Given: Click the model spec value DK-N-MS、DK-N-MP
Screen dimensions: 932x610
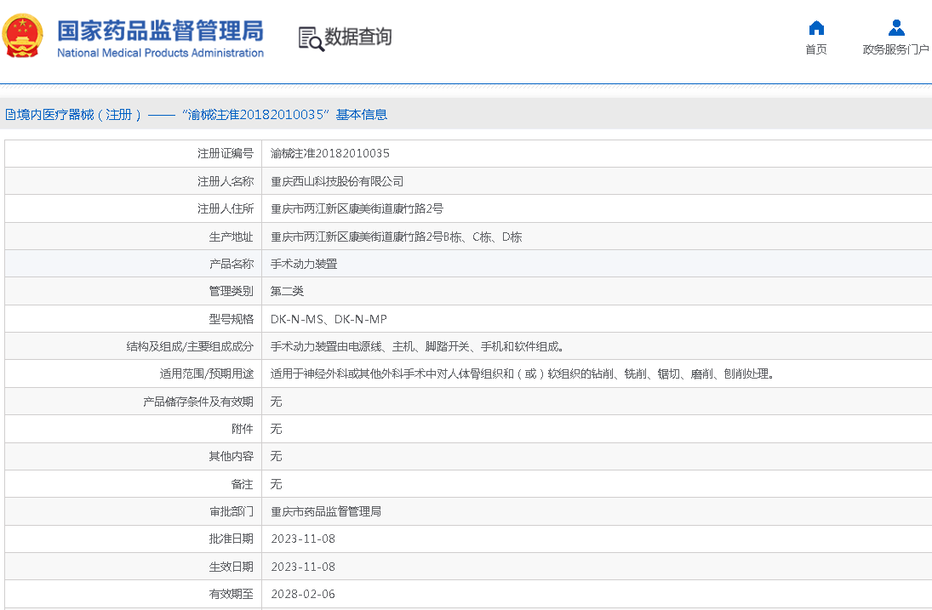Looking at the screenshot, I should click(329, 319).
